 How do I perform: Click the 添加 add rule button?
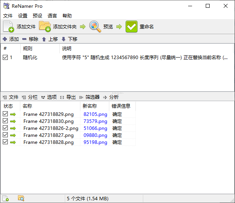[x=11, y=39]
